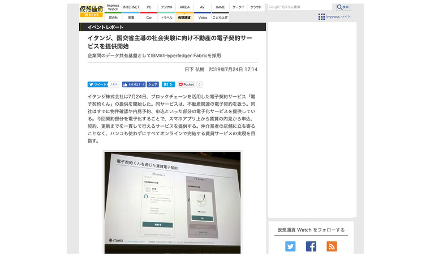Hit the Facebook いいね! like button
The height and width of the screenshot is (258, 430).
click(x=134, y=84)
